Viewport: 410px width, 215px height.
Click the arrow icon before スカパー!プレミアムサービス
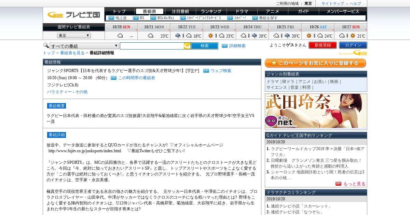(183, 18)
